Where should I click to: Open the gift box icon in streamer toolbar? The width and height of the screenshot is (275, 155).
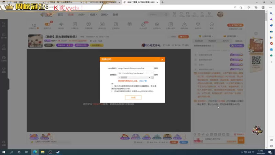pyautogui.click(x=130, y=24)
